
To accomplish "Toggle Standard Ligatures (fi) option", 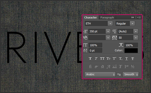I will 90,66.
